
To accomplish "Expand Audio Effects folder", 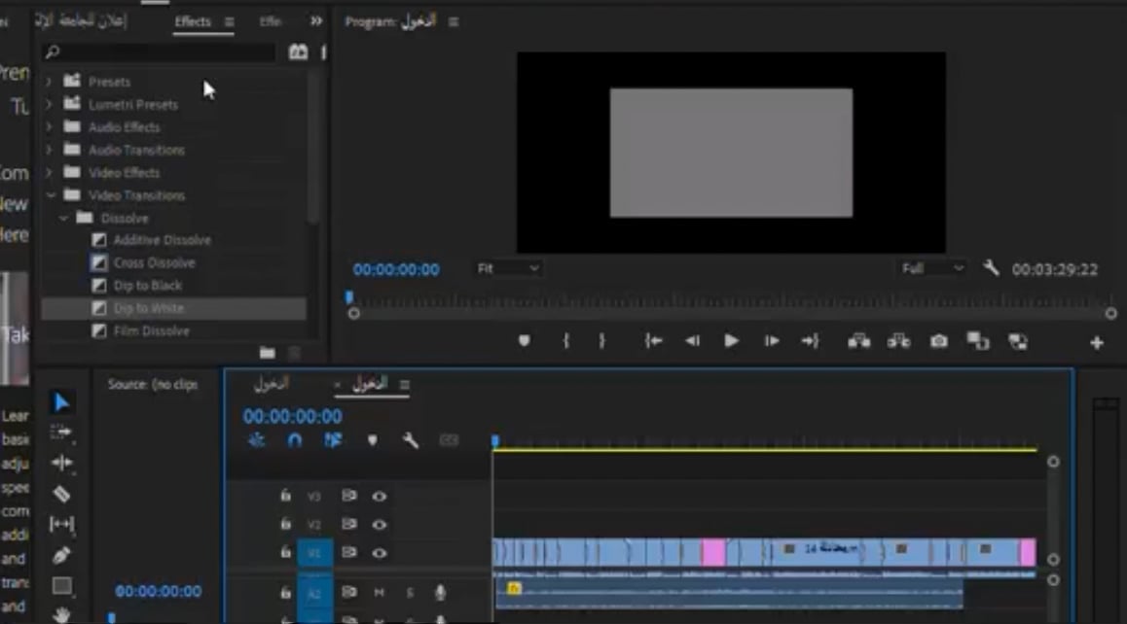I will coord(49,127).
